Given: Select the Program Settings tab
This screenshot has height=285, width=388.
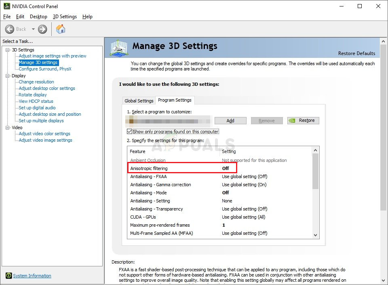Looking at the screenshot, I should point(175,100).
